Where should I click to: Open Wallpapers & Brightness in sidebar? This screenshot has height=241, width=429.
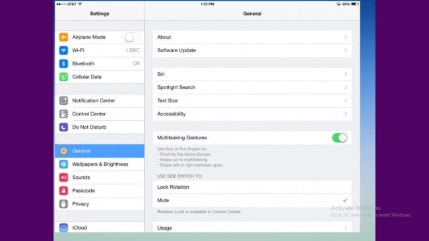coord(100,164)
